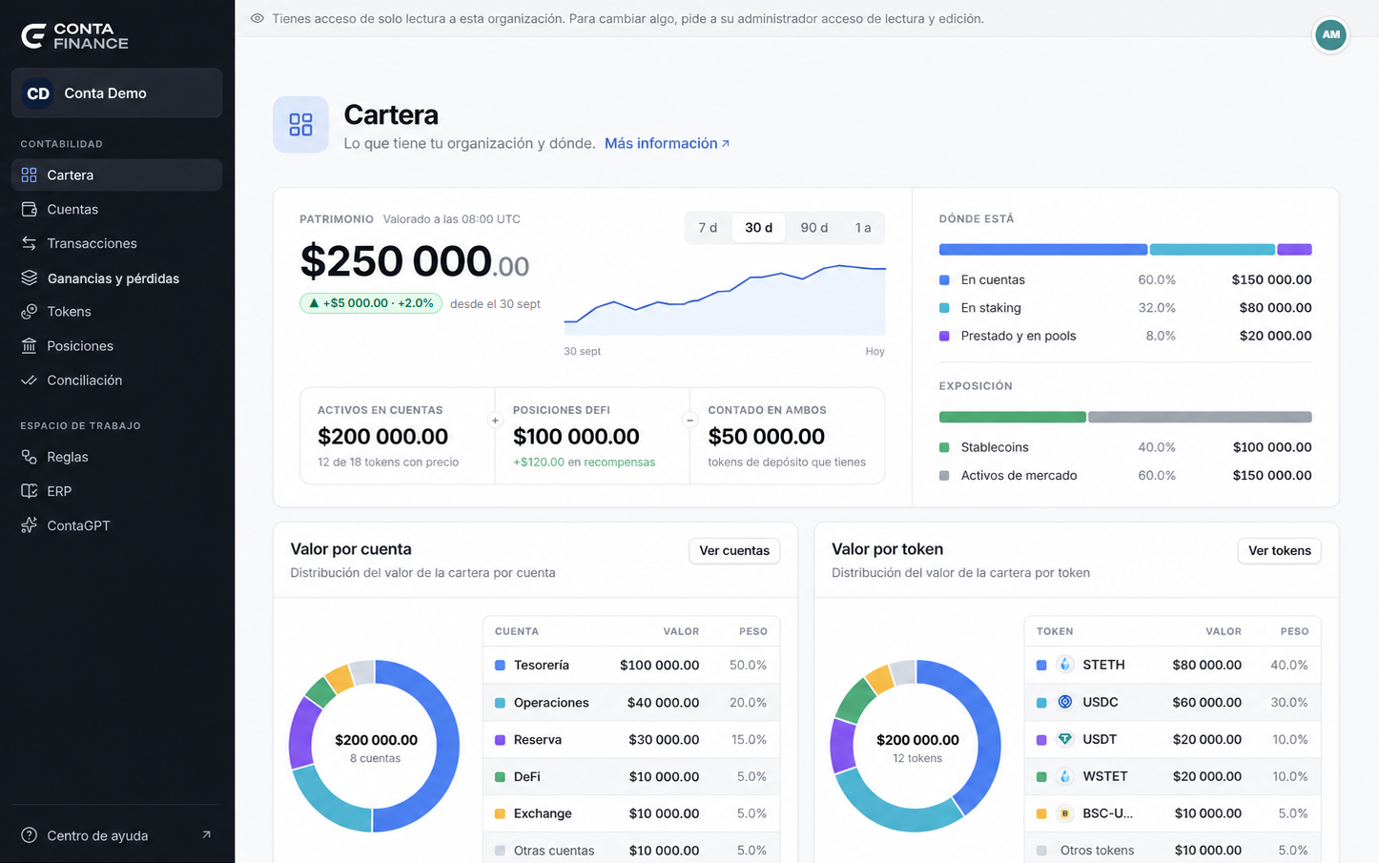Image resolution: width=1379 pixels, height=863 pixels.
Task: Click the Exchange account row
Action: pyautogui.click(x=631, y=813)
